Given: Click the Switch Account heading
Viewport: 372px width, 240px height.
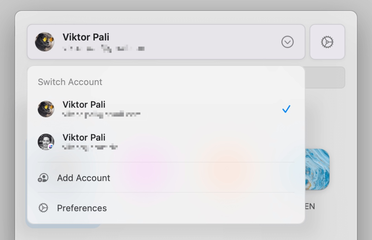Looking at the screenshot, I should (x=70, y=82).
